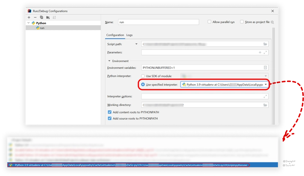Uncheck Add content roots to PYTHONPATH
The image size is (304, 176).
110,112
